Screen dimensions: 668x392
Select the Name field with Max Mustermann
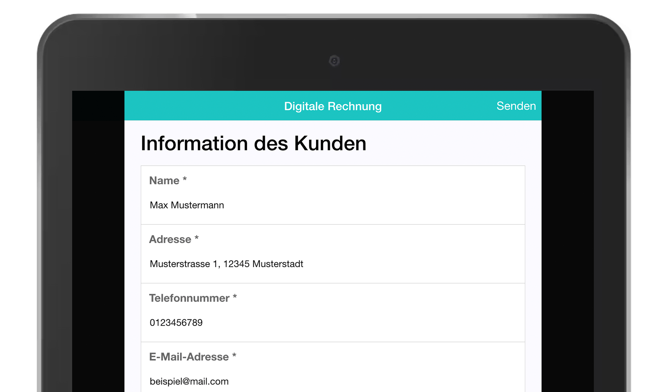pos(333,195)
